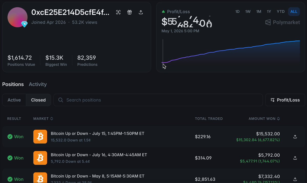Click the $15,532.00 amount won value

(x=268, y=134)
